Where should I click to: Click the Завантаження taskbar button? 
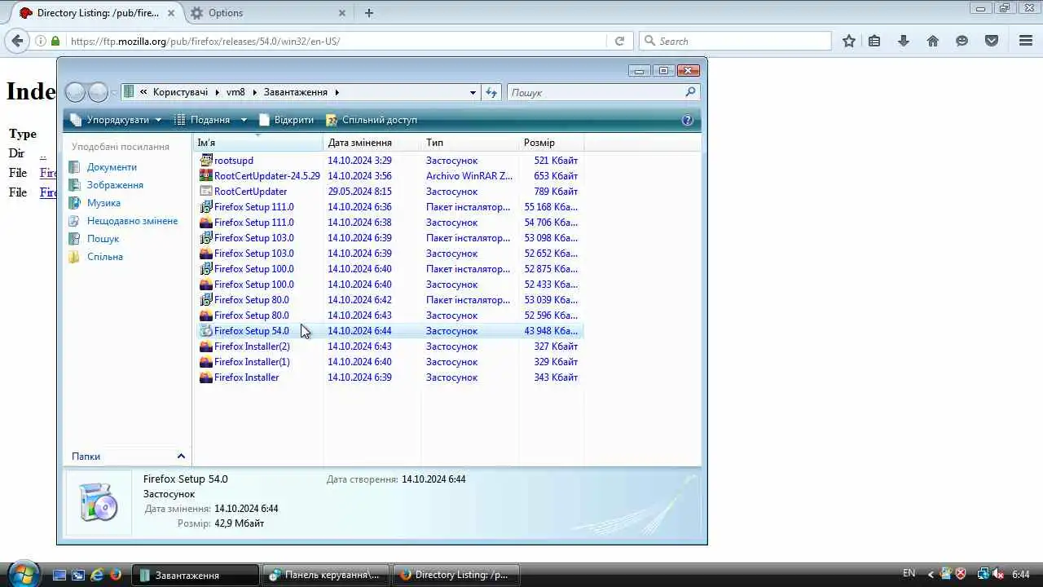(x=195, y=575)
